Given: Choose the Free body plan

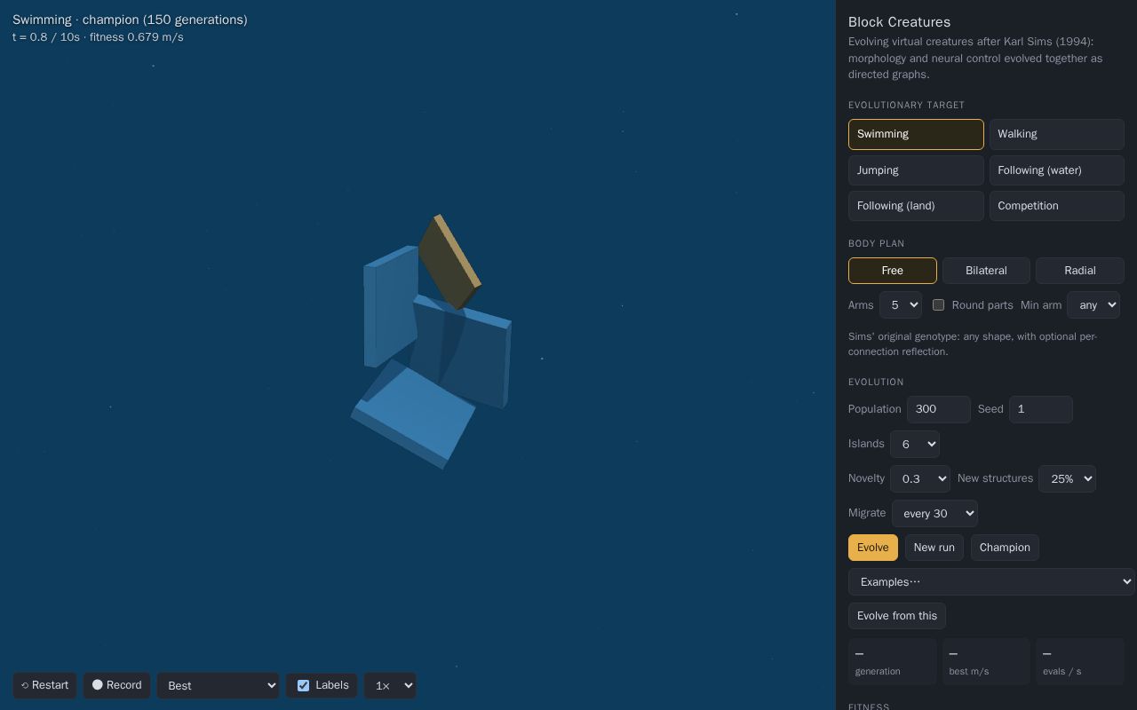Looking at the screenshot, I should pyautogui.click(x=892, y=271).
